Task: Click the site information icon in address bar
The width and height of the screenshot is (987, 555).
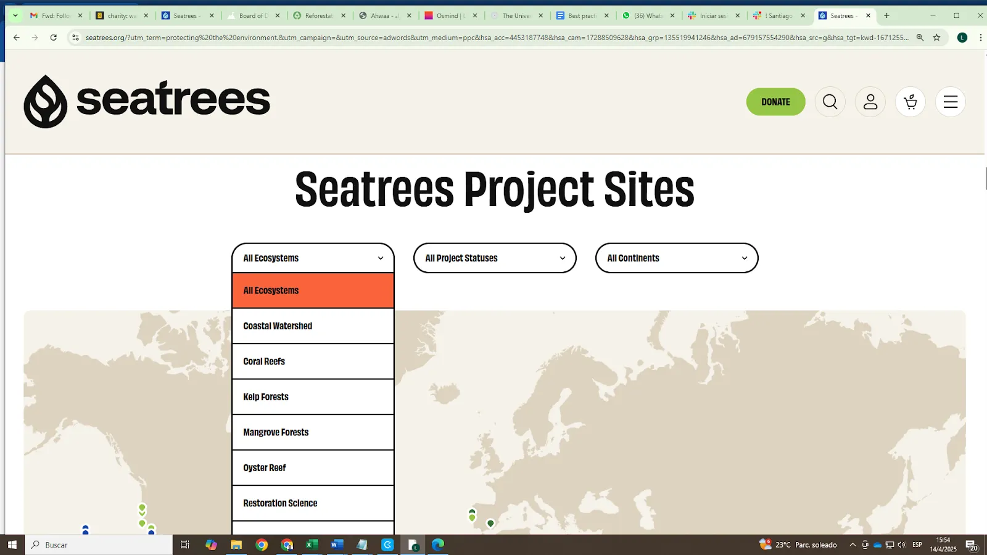Action: point(75,38)
